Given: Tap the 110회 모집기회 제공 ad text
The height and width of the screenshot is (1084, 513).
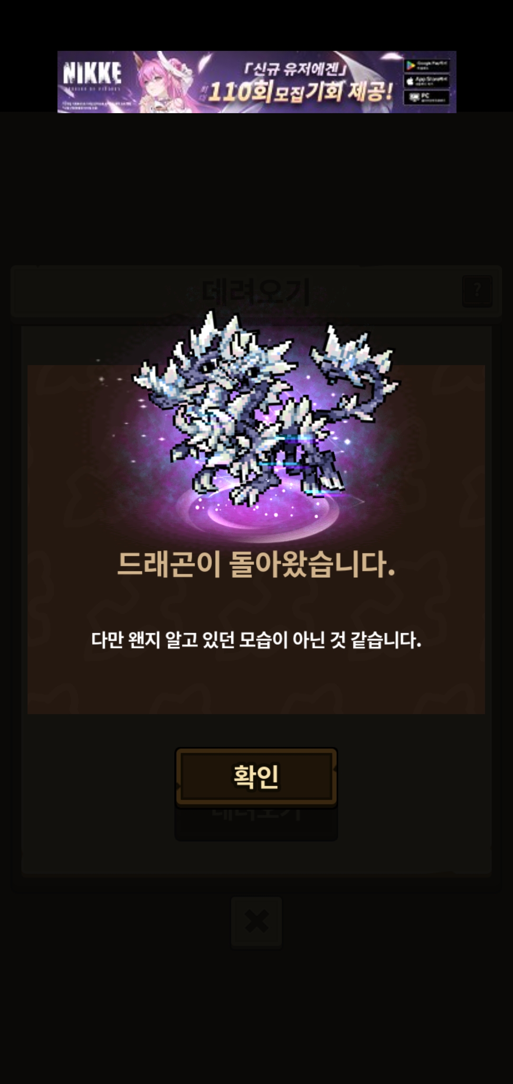Looking at the screenshot, I should coord(300,91).
